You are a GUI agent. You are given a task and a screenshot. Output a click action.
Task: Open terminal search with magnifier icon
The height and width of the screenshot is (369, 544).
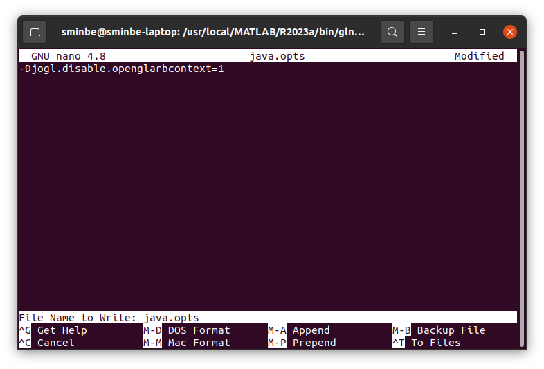[392, 32]
